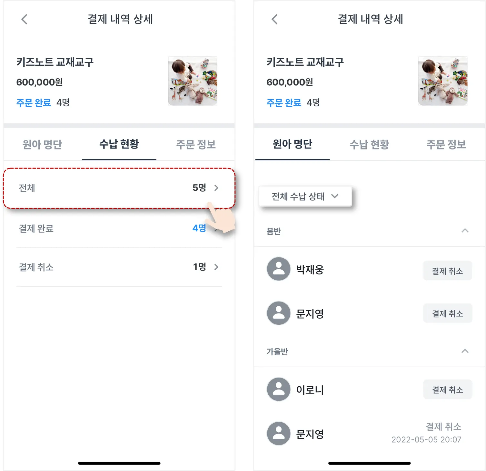Tap the back arrow on the left screen

[x=24, y=19]
